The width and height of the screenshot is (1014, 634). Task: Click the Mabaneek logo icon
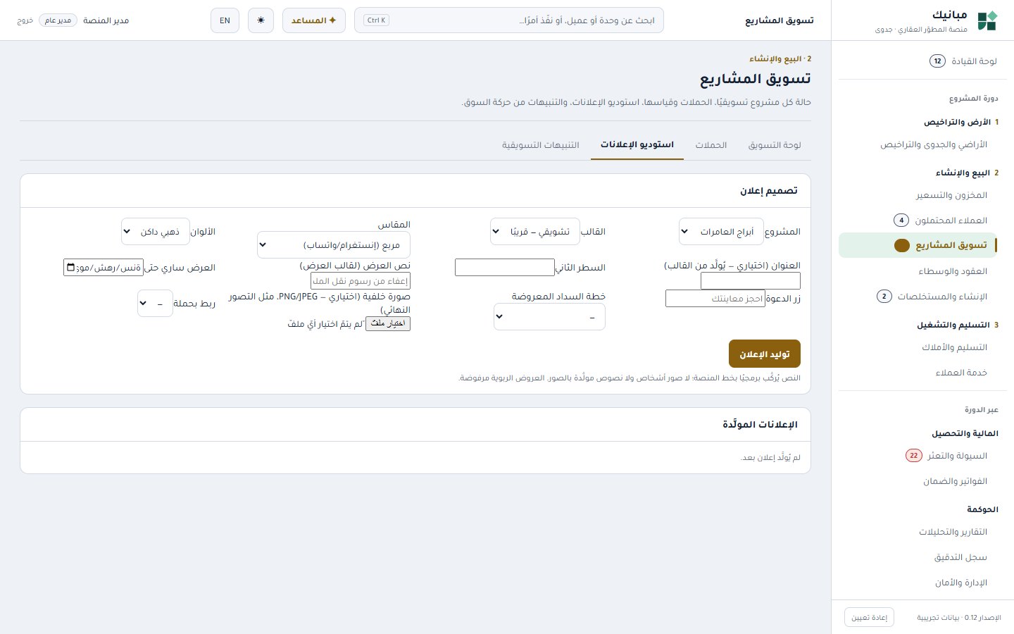pyautogui.click(x=987, y=21)
